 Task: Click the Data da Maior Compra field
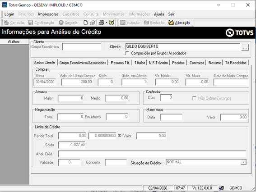pos(231,82)
